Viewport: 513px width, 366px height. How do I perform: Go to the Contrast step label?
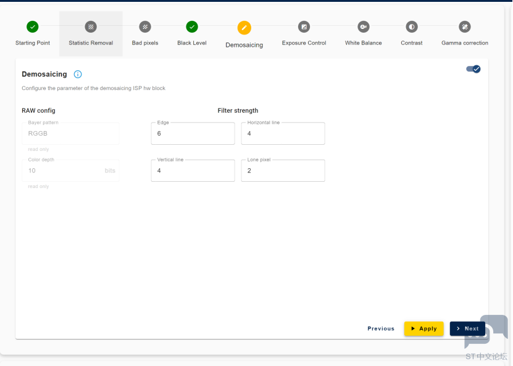[412, 43]
